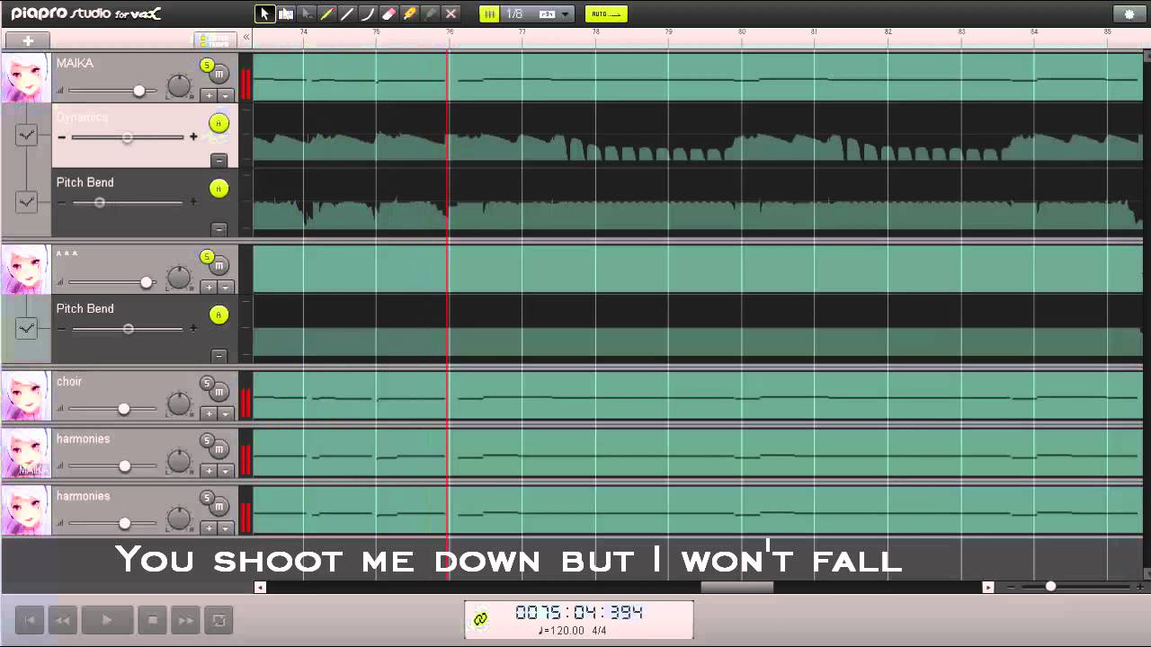
Task: Click the Dynamics curve icon
Action: pos(26,136)
